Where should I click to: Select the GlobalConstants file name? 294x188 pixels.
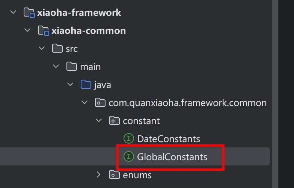[172, 157]
